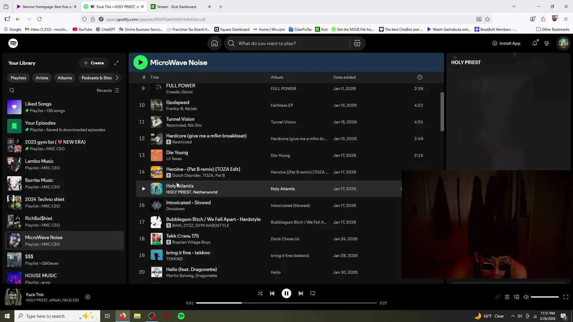The height and width of the screenshot is (322, 573).
Task: Open the Recents sort dropdown
Action: click(108, 90)
